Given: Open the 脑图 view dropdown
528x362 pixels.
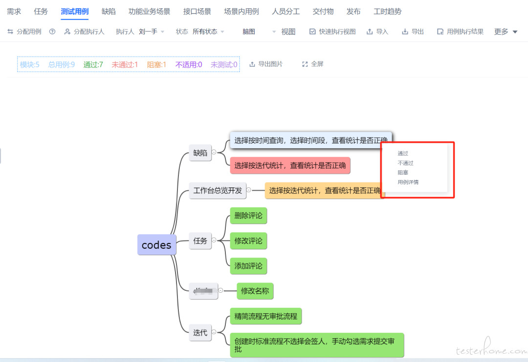Looking at the screenshot, I should pyautogui.click(x=259, y=32).
